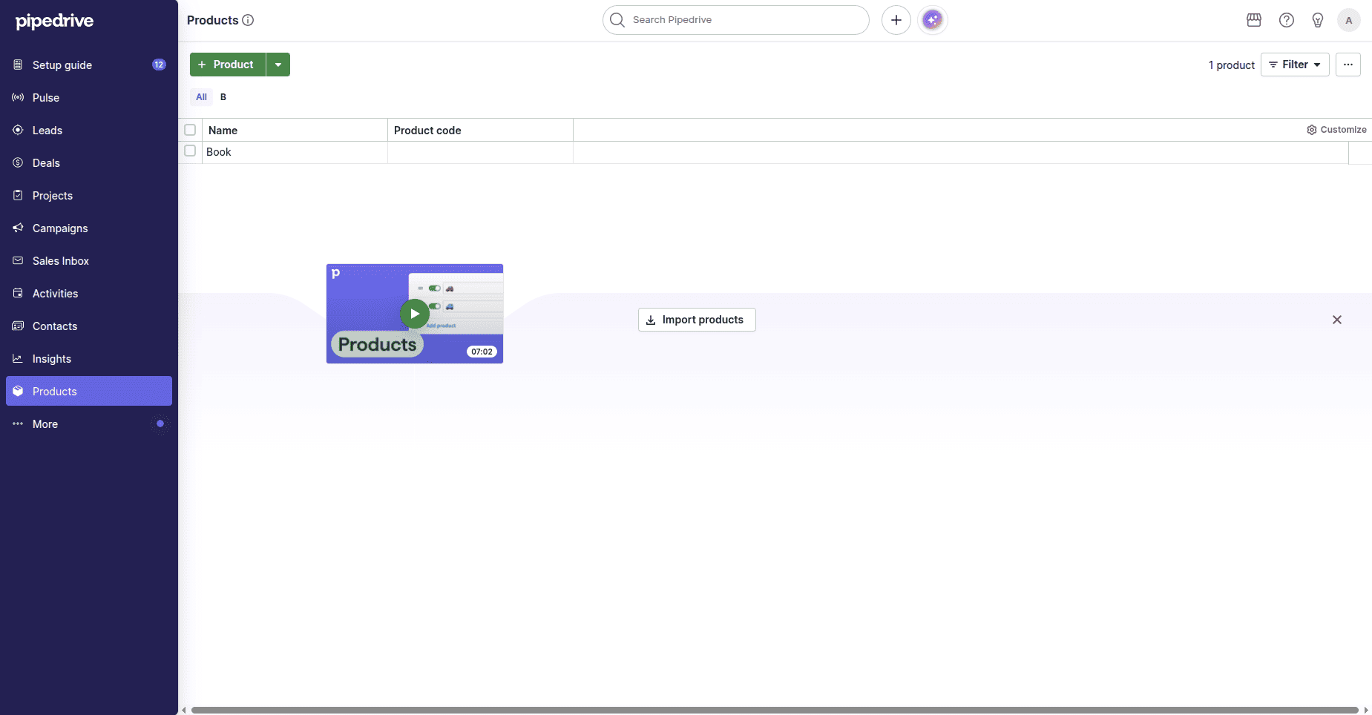Open Sales Inbox
The height and width of the screenshot is (715, 1372).
(89, 260)
